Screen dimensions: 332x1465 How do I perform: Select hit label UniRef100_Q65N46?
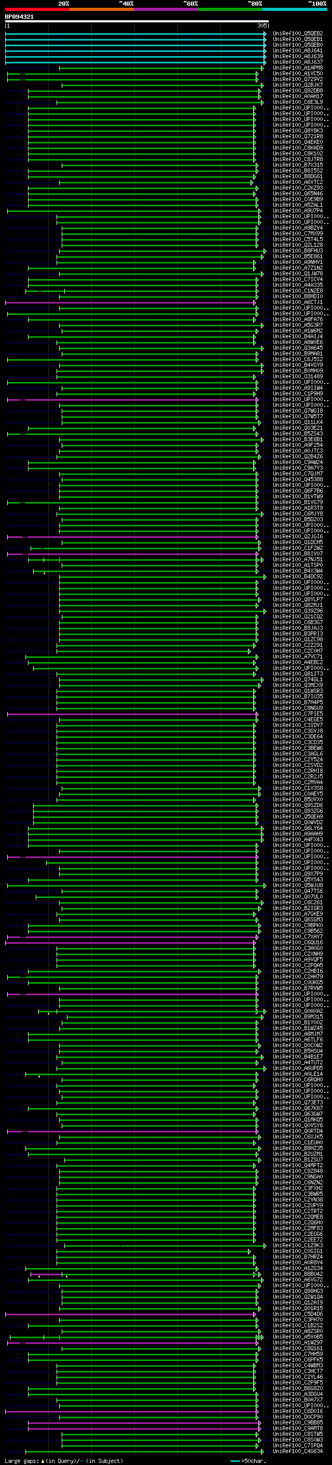pyautogui.click(x=298, y=193)
